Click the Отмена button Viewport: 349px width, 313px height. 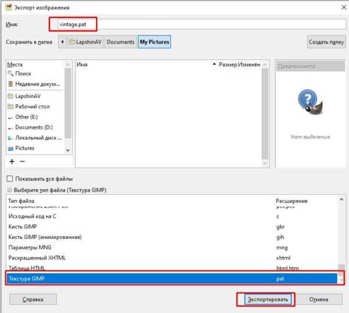pyautogui.click(x=319, y=300)
